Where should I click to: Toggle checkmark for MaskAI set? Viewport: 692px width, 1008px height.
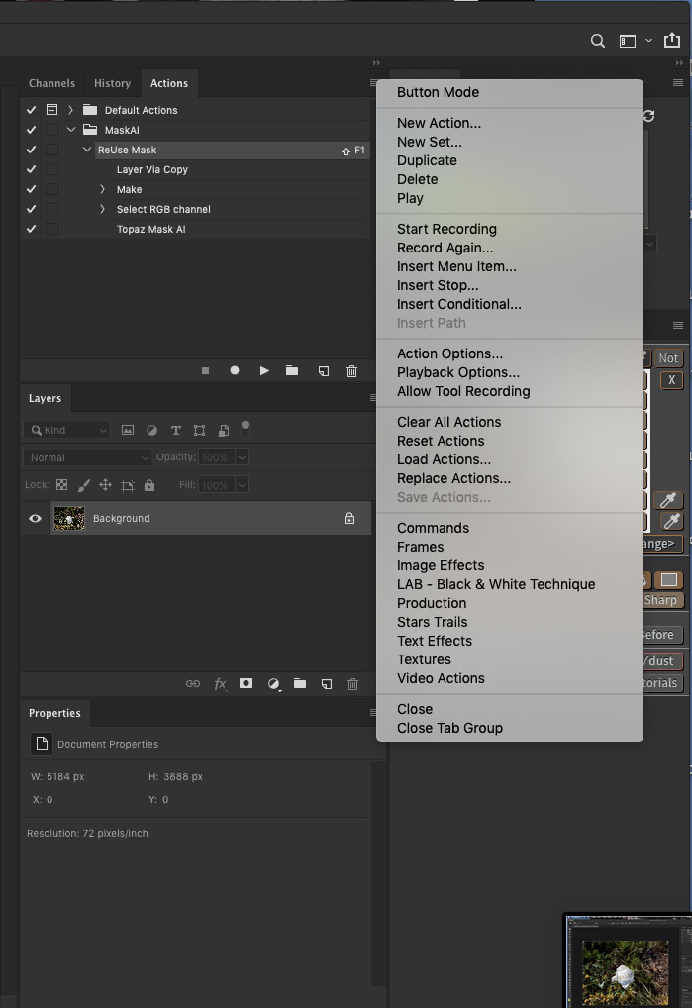31,130
